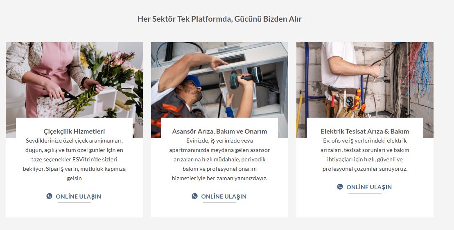The width and height of the screenshot is (454, 230).
Task: Click the Çiçekçilik Hizmetleri card title
Action: [x=74, y=132]
